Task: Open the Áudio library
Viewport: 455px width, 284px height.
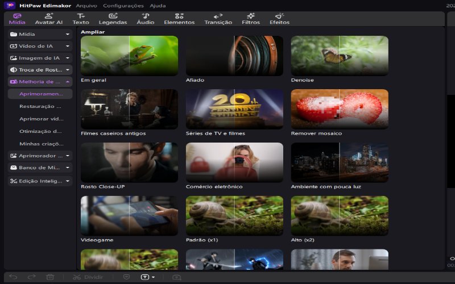Action: 146,19
